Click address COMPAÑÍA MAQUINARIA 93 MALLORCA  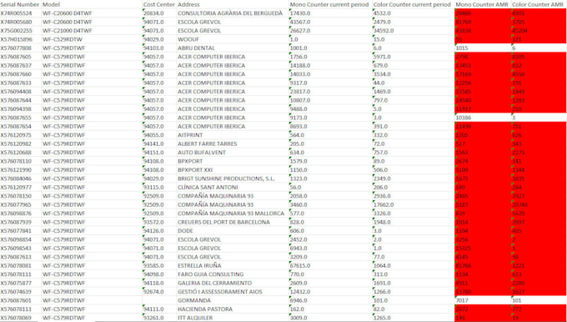tap(231, 213)
